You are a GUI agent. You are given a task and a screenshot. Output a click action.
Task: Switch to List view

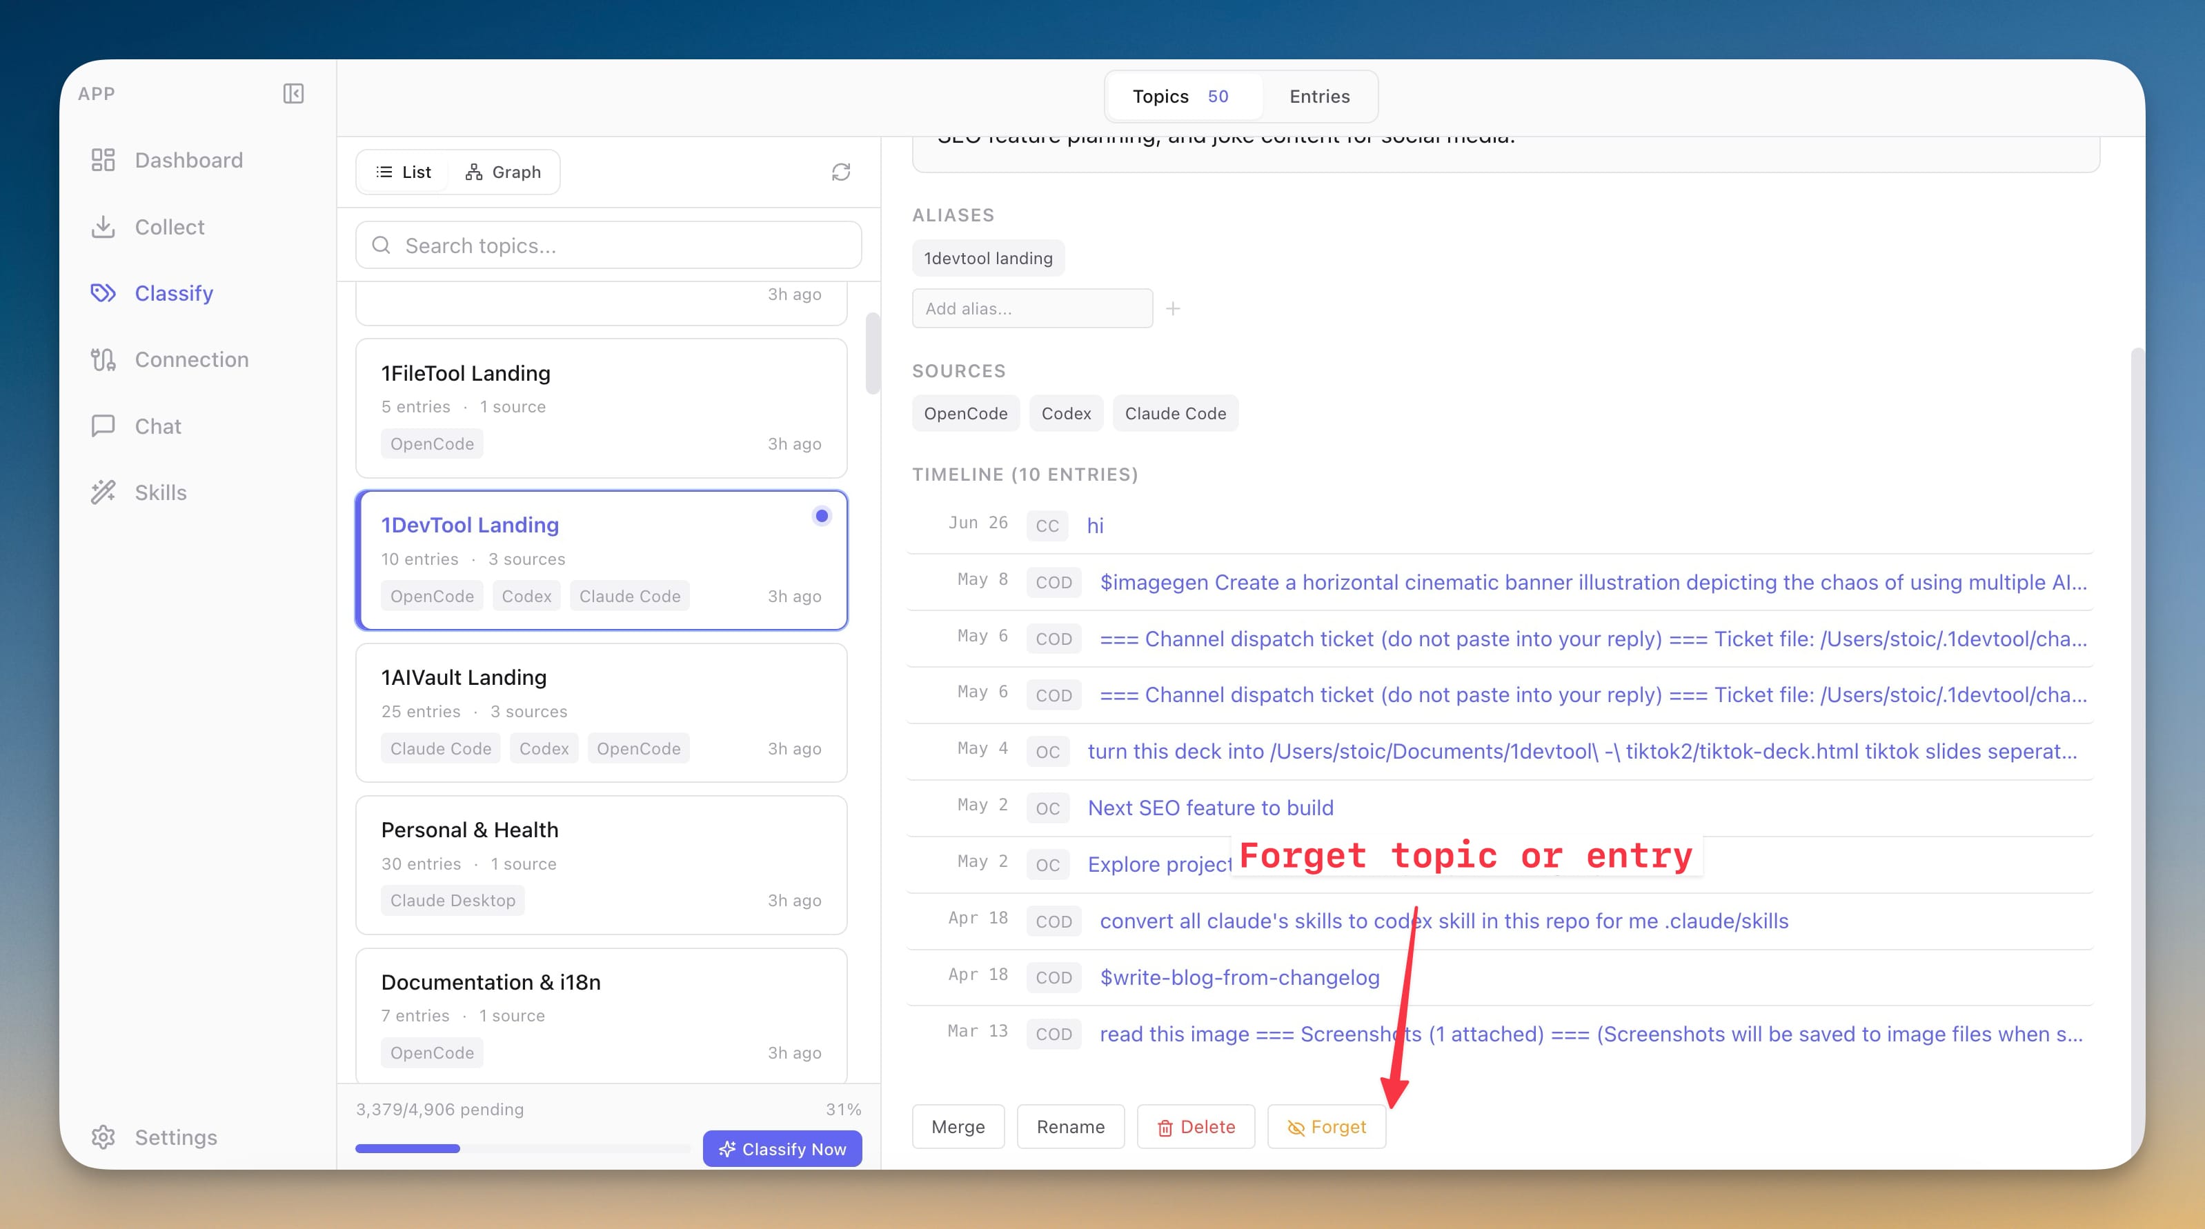point(404,172)
